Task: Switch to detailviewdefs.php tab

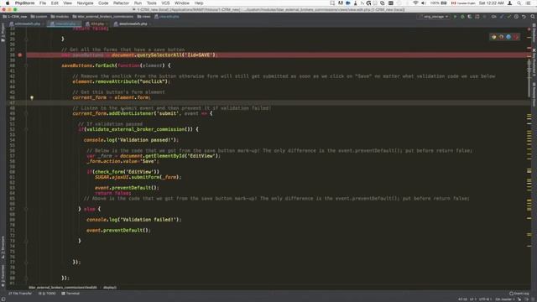Action: (132, 23)
